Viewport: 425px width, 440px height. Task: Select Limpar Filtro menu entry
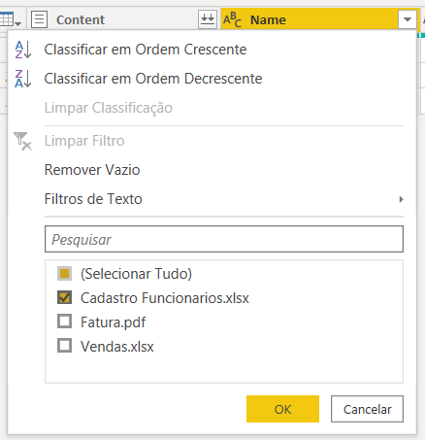pos(84,141)
